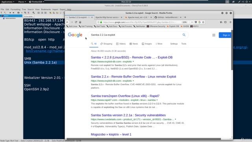Open Samba 2.2.x Remote Buffer Overflow result
Image resolution: width=252 pixels, height=142 pixels.
[133, 77]
